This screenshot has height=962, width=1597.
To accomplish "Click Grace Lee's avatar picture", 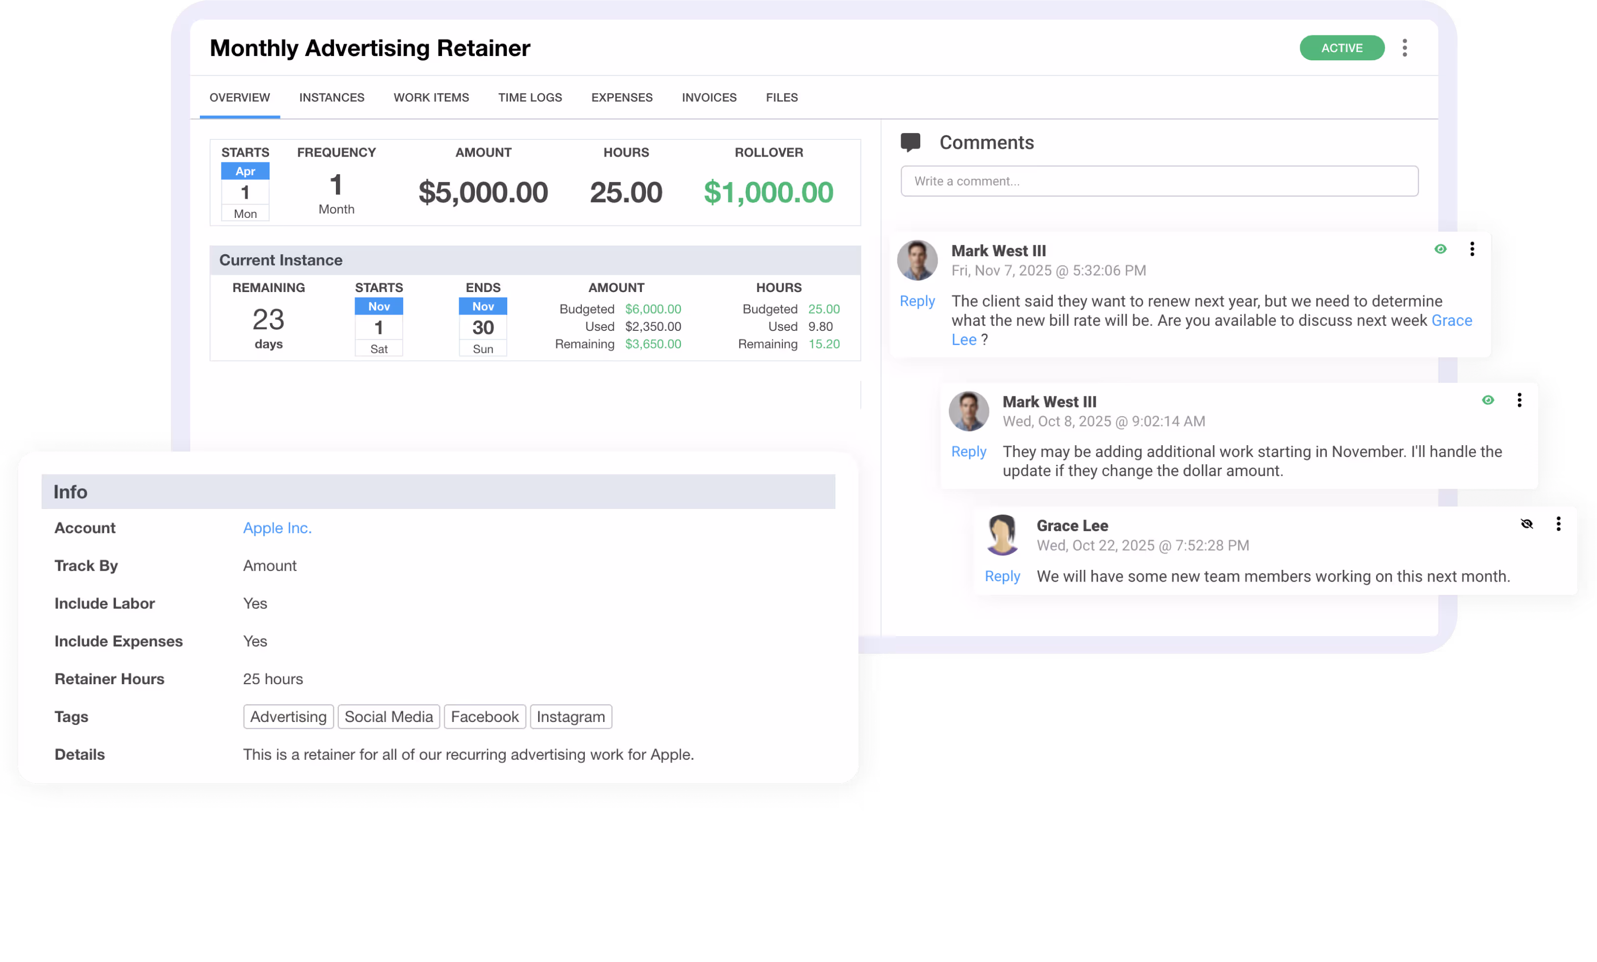I will pyautogui.click(x=1002, y=535).
